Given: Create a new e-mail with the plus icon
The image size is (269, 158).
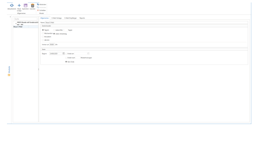Looking at the screenshot, I should [x=19, y=5].
